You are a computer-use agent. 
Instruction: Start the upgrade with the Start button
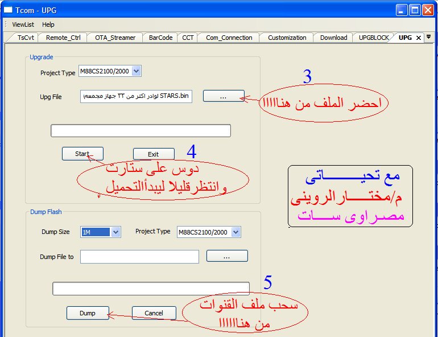pos(82,154)
